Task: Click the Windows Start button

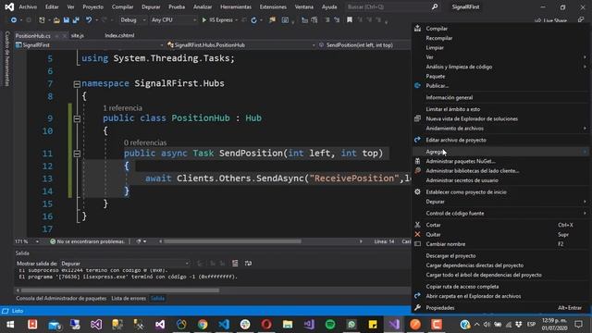Action: [10, 325]
